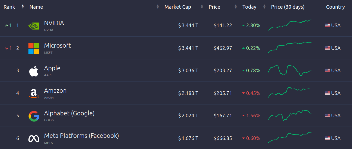This screenshot has width=352, height=149.
Task: Click the NVIDIA logo icon
Action: click(x=34, y=26)
